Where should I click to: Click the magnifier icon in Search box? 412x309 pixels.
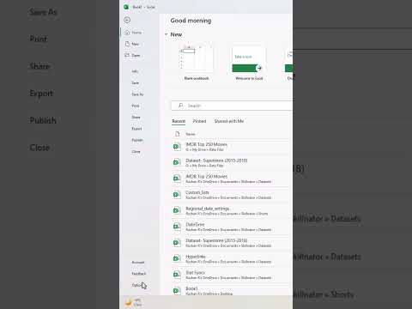180,106
